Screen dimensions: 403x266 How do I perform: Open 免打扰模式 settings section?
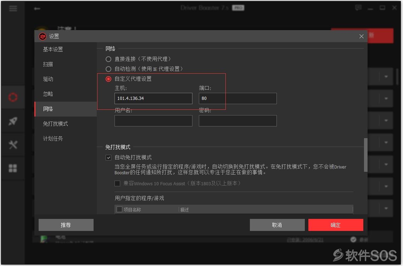(66, 124)
